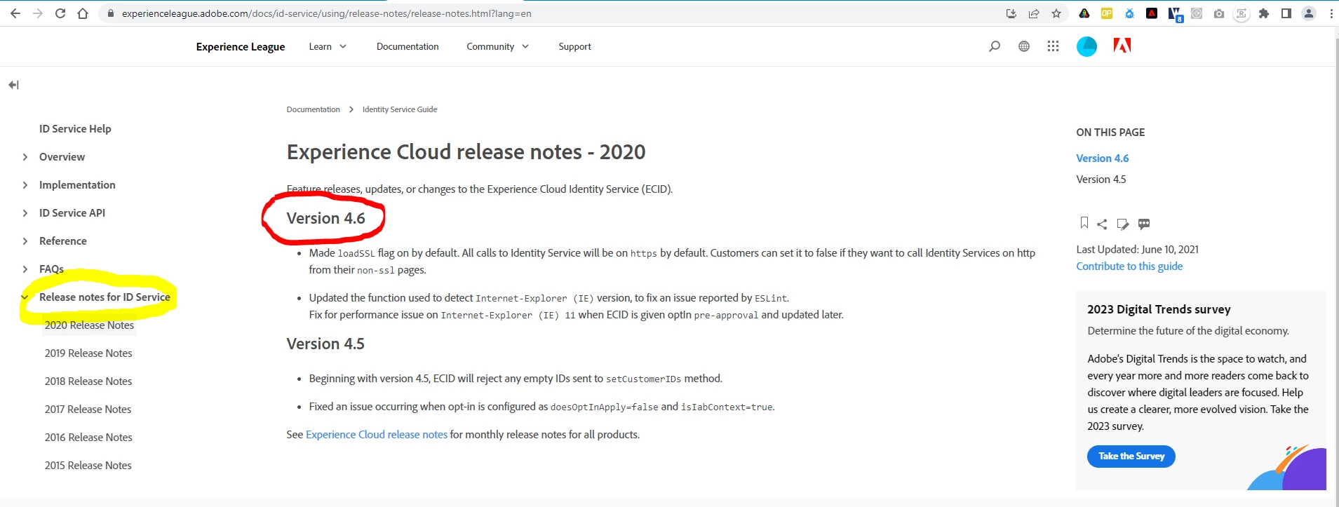This screenshot has width=1339, height=507.
Task: Click the site padlock security icon
Action: (110, 13)
